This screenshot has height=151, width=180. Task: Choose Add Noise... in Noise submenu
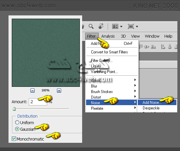(157, 103)
